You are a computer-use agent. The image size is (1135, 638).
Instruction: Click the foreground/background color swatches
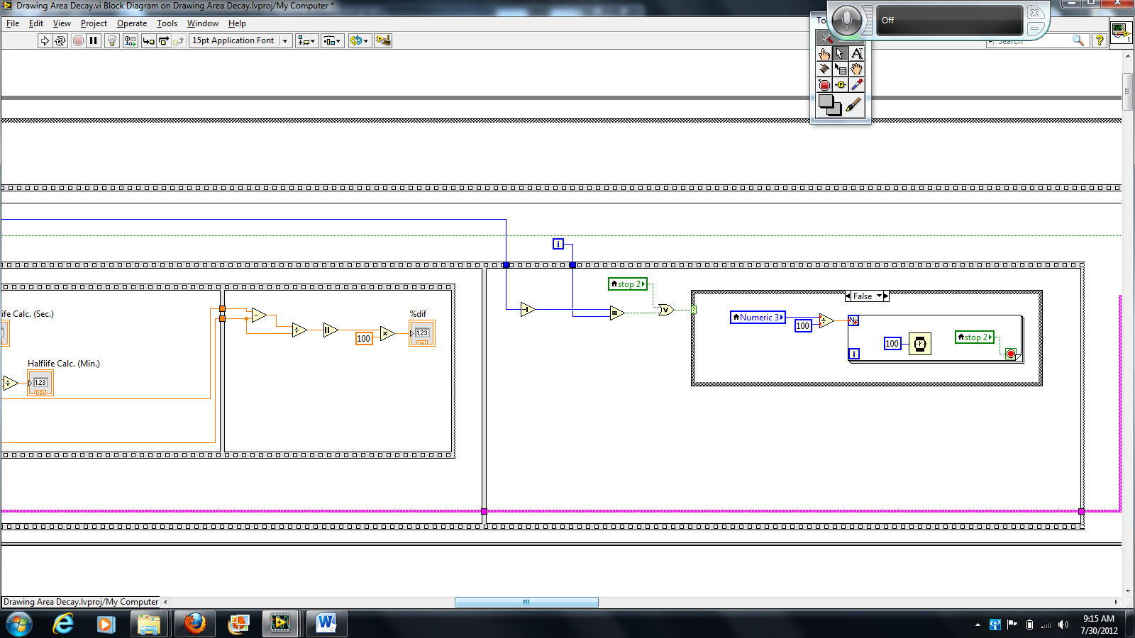tap(829, 105)
